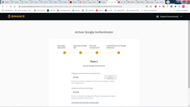Open a new browser tab
The width and height of the screenshot is (190, 107).
pos(168,2)
